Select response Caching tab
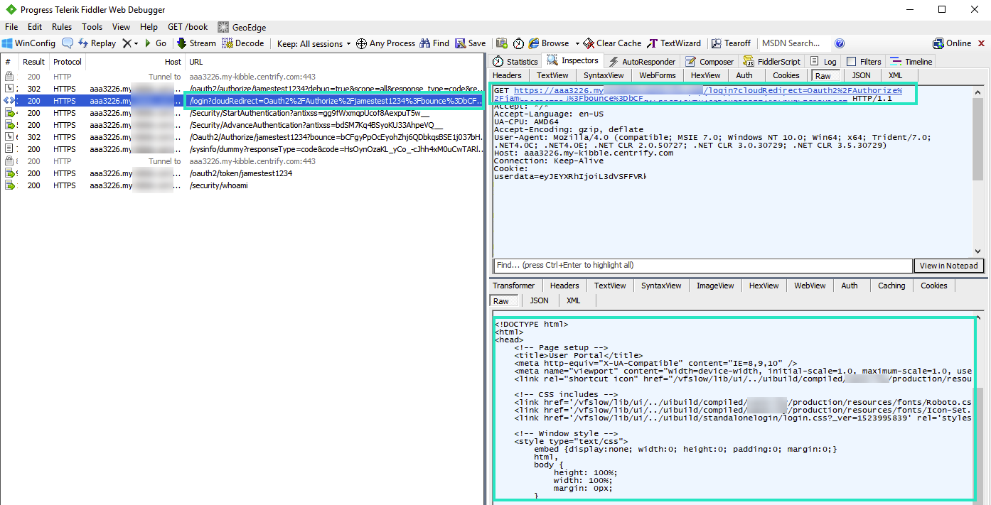 point(891,286)
